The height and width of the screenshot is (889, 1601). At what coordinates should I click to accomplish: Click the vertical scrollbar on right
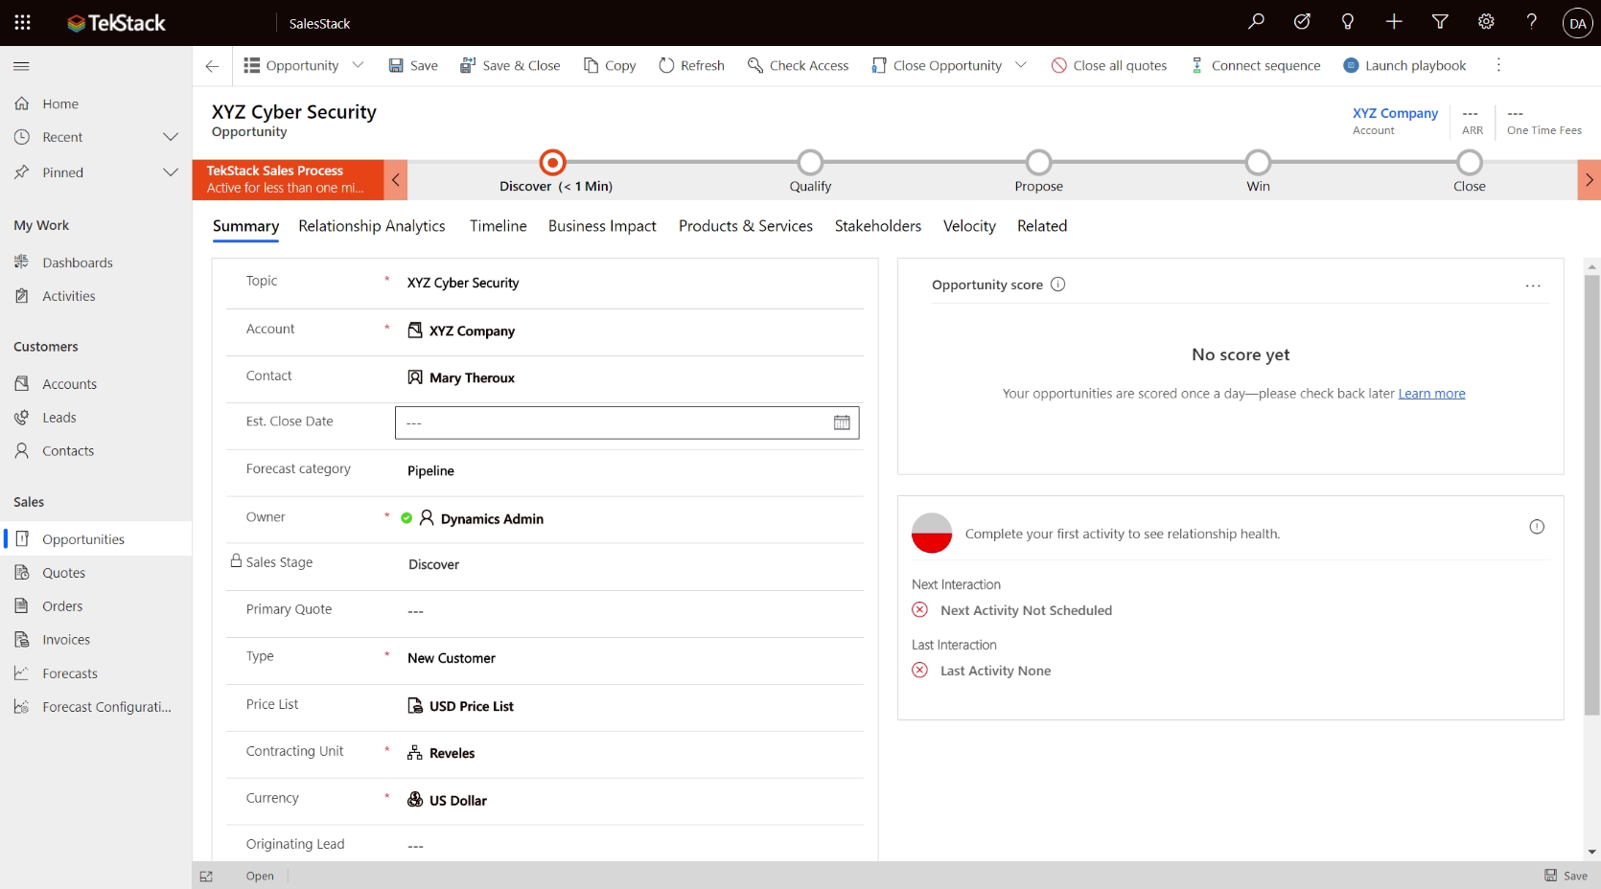point(1592,494)
